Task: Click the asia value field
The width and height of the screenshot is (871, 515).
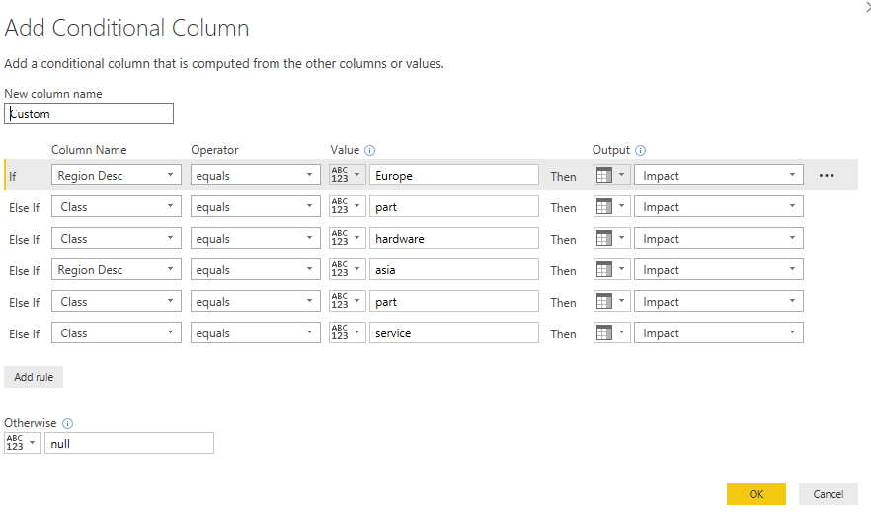Action: point(454,269)
